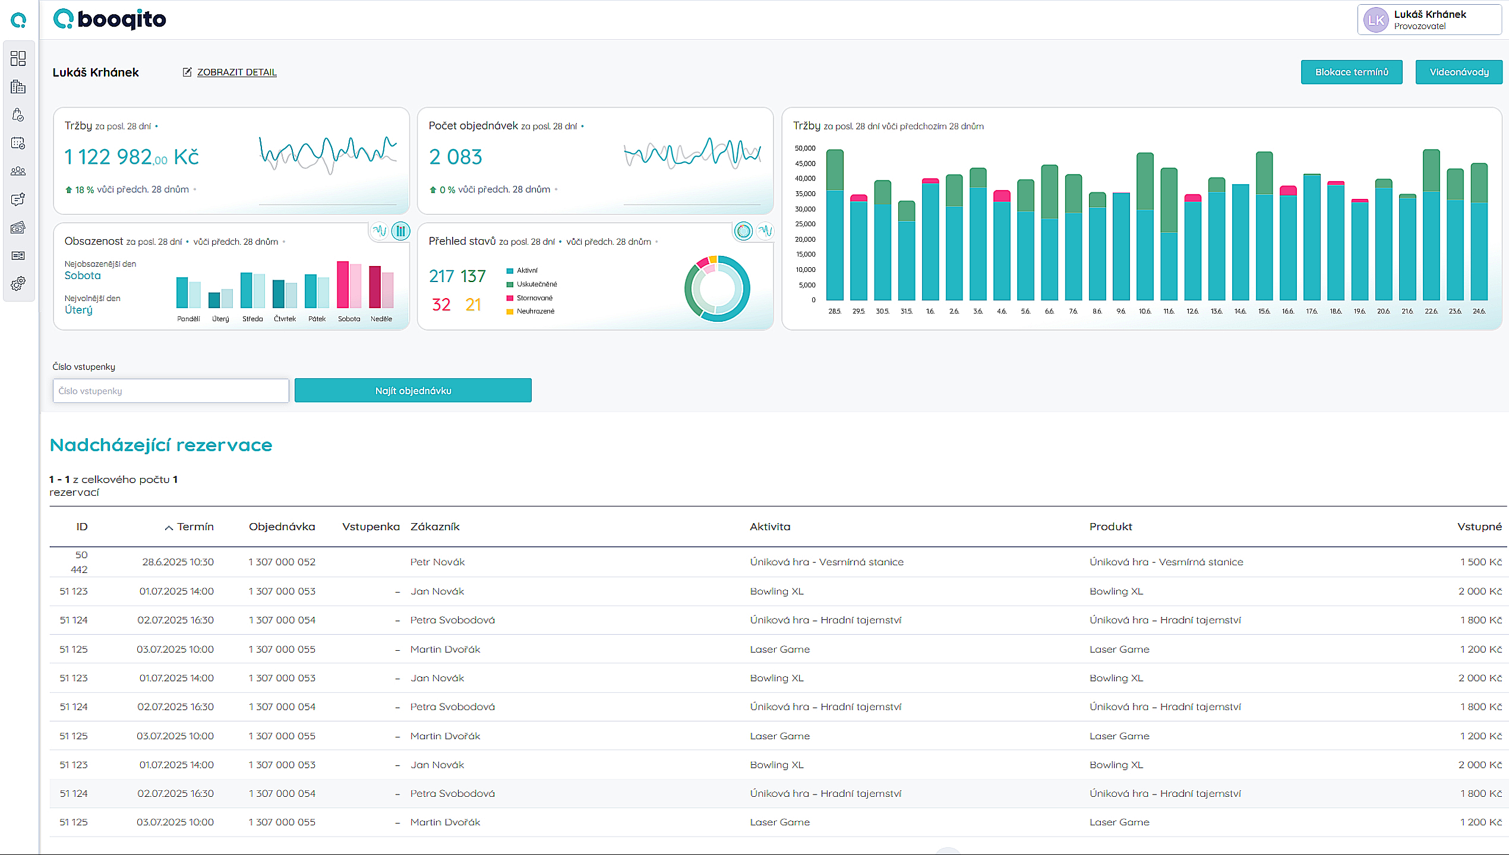The image size is (1509, 855).
Task: Click inside the Číslo vstupenky field
Action: 171,390
